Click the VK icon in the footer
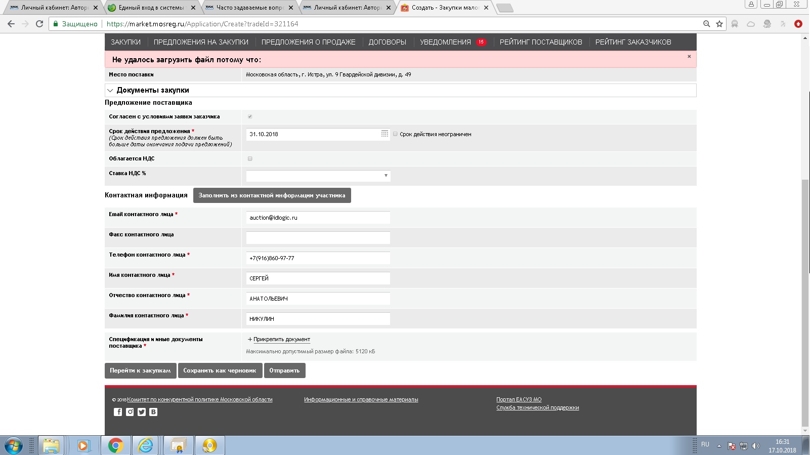 [x=153, y=412]
